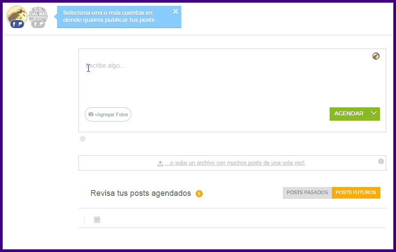This screenshot has height=252, width=396.
Task: Click the 'Revisa tus posts agendados' heading
Action: [140, 193]
